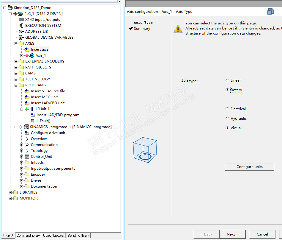This screenshot has height=240, width=282.
Task: Switch to the Project tab
Action: (x=8, y=235)
